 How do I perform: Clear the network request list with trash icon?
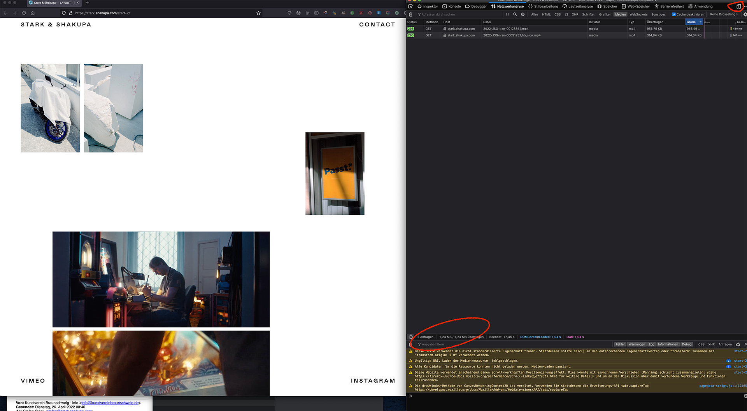(x=410, y=14)
